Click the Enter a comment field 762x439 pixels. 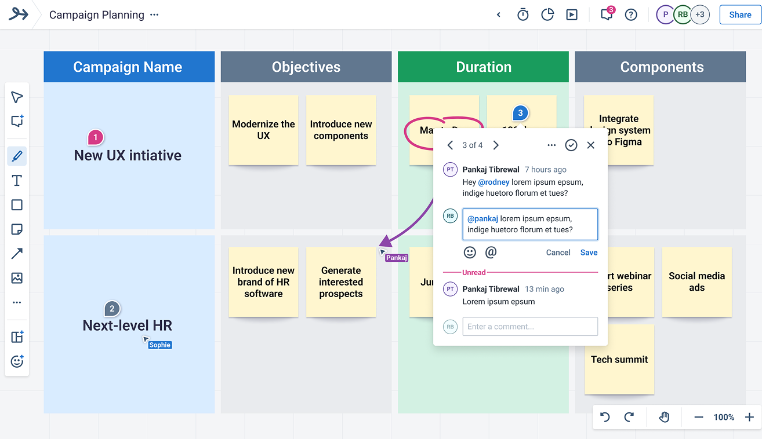coord(529,327)
